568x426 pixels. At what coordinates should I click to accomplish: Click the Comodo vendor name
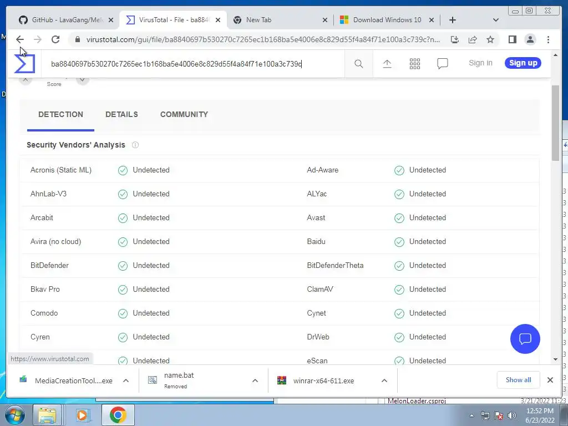click(44, 313)
